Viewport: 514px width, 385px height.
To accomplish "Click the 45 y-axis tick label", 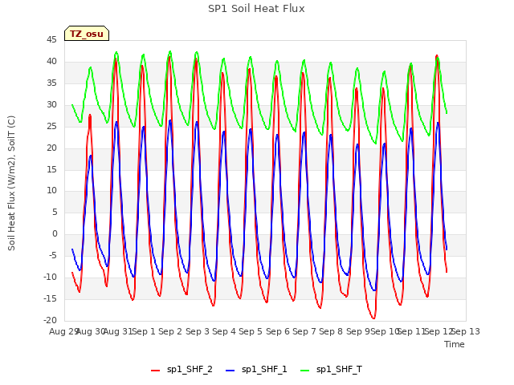I will click(x=51, y=40).
